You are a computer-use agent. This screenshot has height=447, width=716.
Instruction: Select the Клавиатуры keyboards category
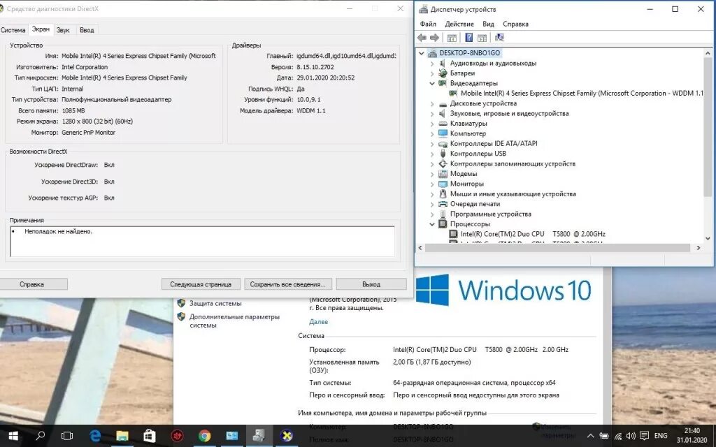tap(468, 123)
